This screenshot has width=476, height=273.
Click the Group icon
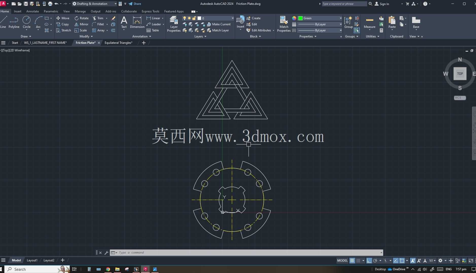348,22
